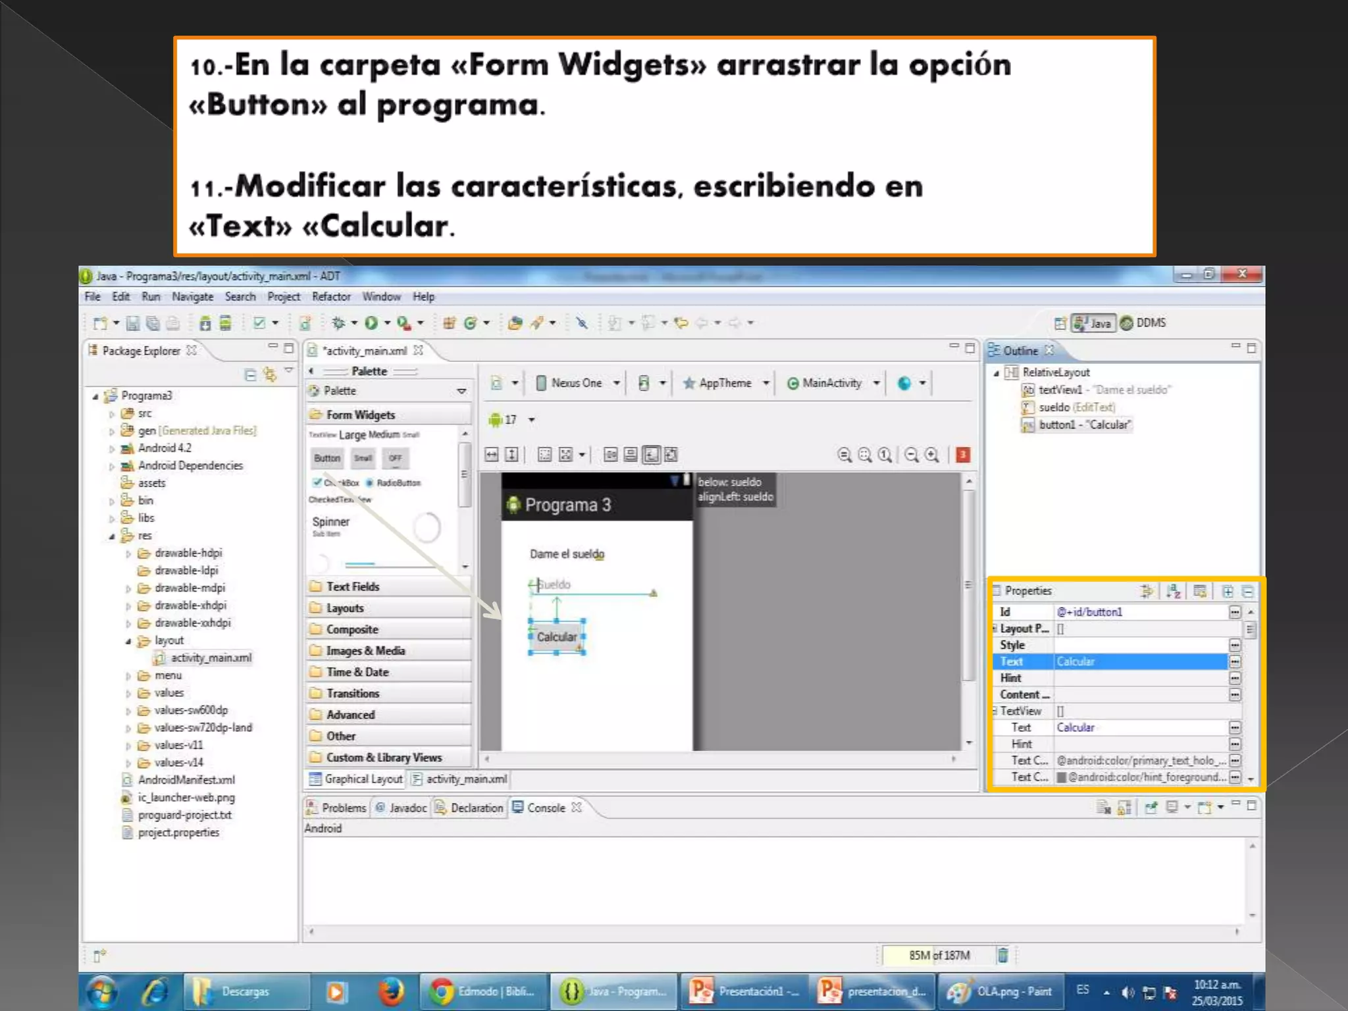Image resolution: width=1348 pixels, height=1011 pixels.
Task: Open the Text Fields palette folder
Action: pos(353,586)
